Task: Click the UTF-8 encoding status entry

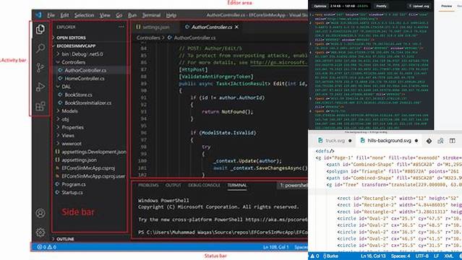Action: 422,256
